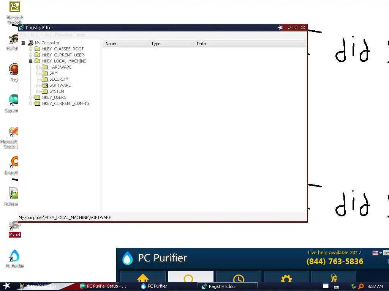389x291 pixels.
Task: Click the star button in Registry Editor title bar
Action: pos(280,27)
